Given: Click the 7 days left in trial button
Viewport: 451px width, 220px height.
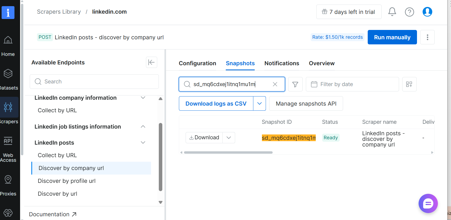Looking at the screenshot, I should pyautogui.click(x=349, y=12).
